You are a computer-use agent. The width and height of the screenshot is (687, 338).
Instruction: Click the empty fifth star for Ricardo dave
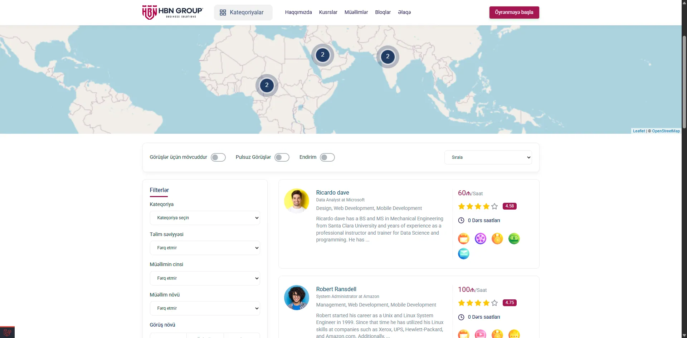pos(494,206)
